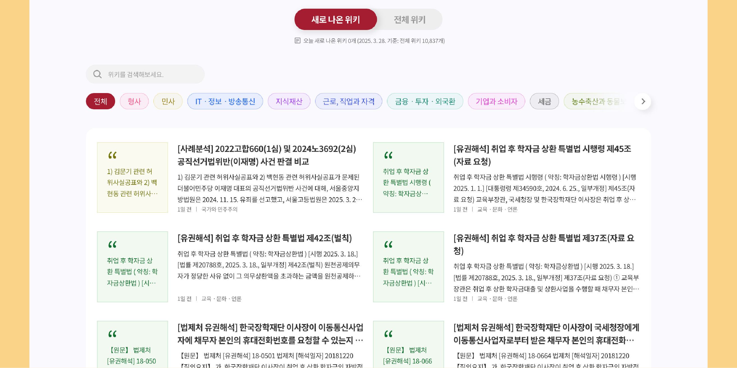Click 교육 · 문화 · 언론 label under 제37조 article
This screenshot has height=368, width=737.
coord(498,298)
